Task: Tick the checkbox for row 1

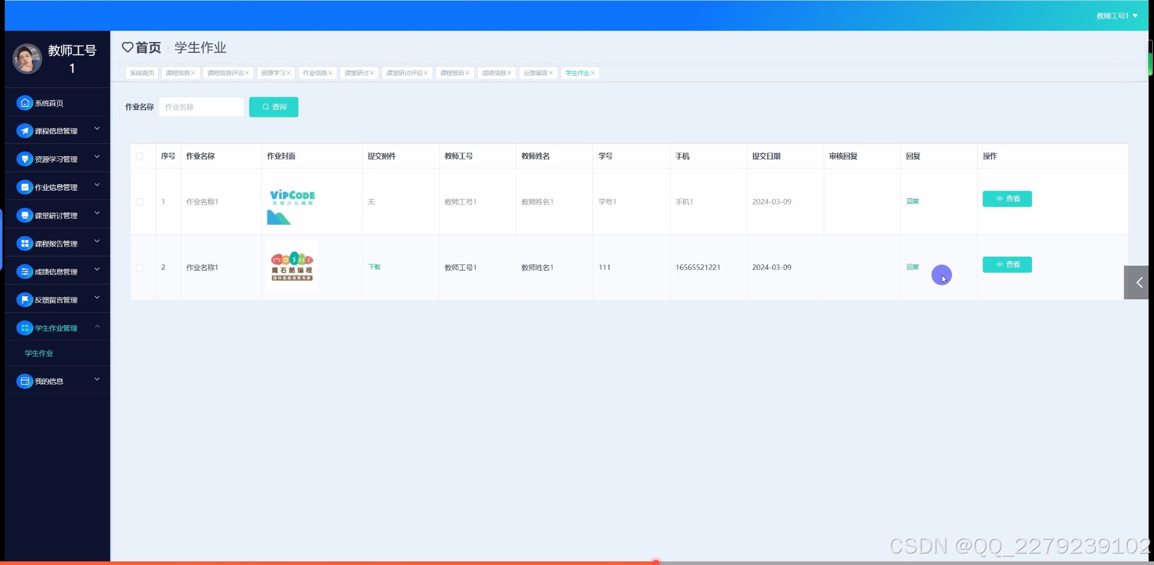Action: [x=139, y=202]
